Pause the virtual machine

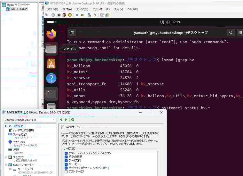coord(77,15)
